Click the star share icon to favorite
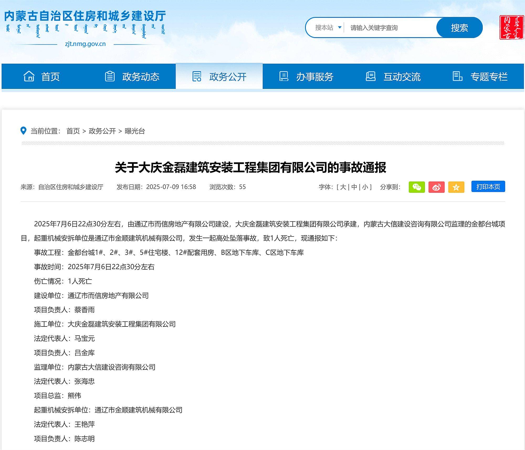The image size is (525, 450). [456, 187]
